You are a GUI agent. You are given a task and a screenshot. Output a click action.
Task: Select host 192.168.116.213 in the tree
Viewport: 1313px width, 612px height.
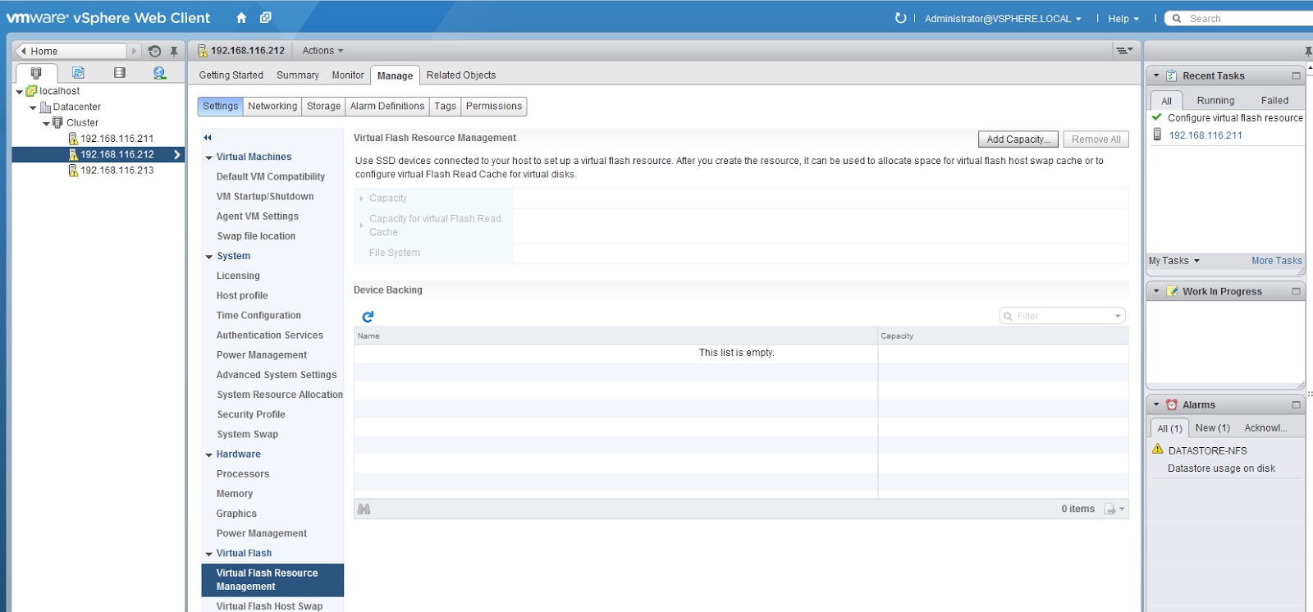(x=117, y=171)
